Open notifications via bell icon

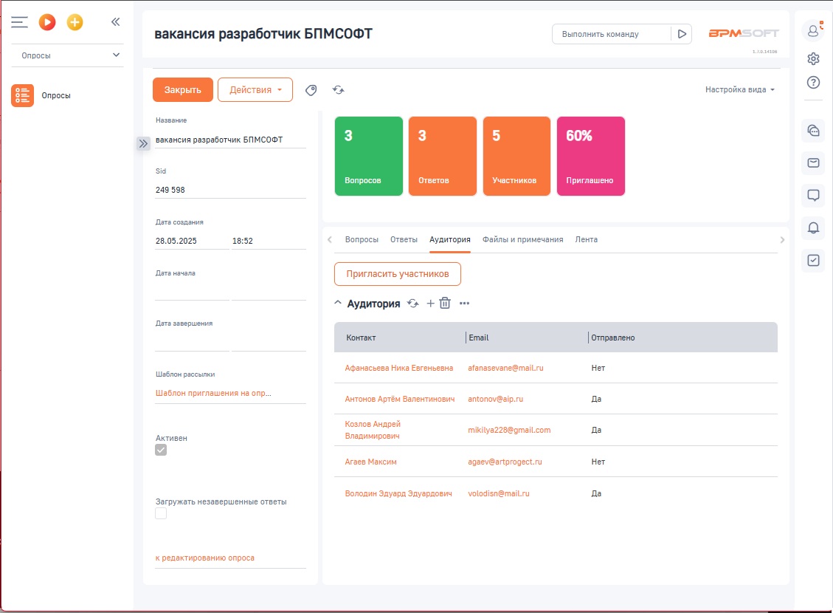(x=812, y=228)
